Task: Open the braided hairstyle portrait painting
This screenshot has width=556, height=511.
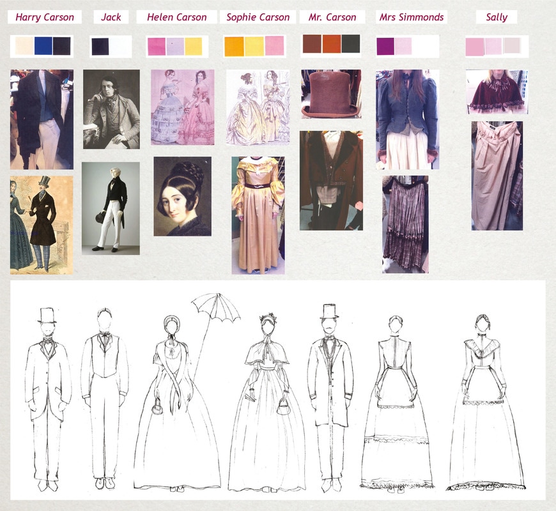Action: pos(183,196)
